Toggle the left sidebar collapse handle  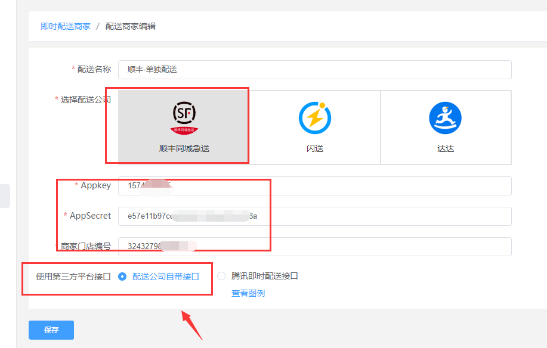tap(5, 196)
